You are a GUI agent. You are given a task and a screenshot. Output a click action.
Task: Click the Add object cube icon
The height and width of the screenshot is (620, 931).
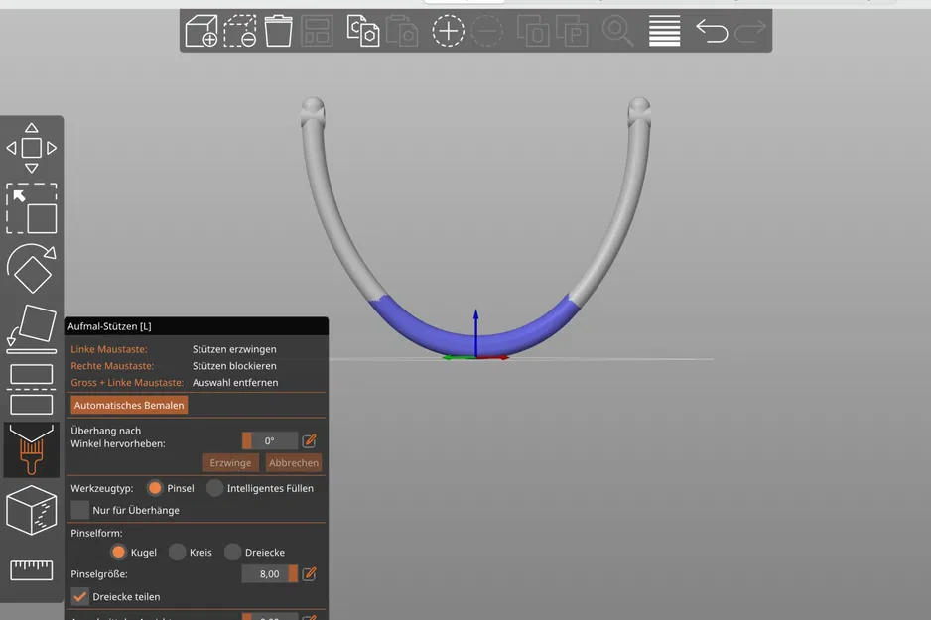(x=201, y=31)
